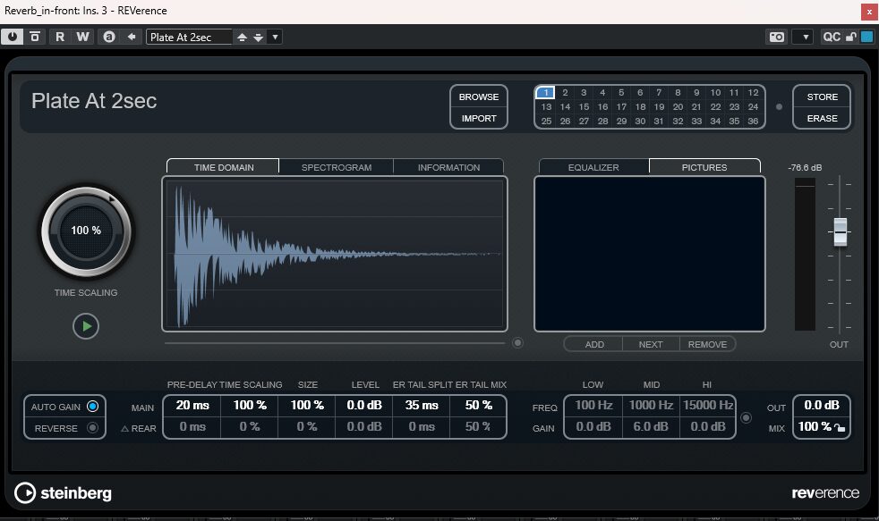This screenshot has width=879, height=521.
Task: Switch to the TIME DOMAIN tab
Action: pos(224,167)
